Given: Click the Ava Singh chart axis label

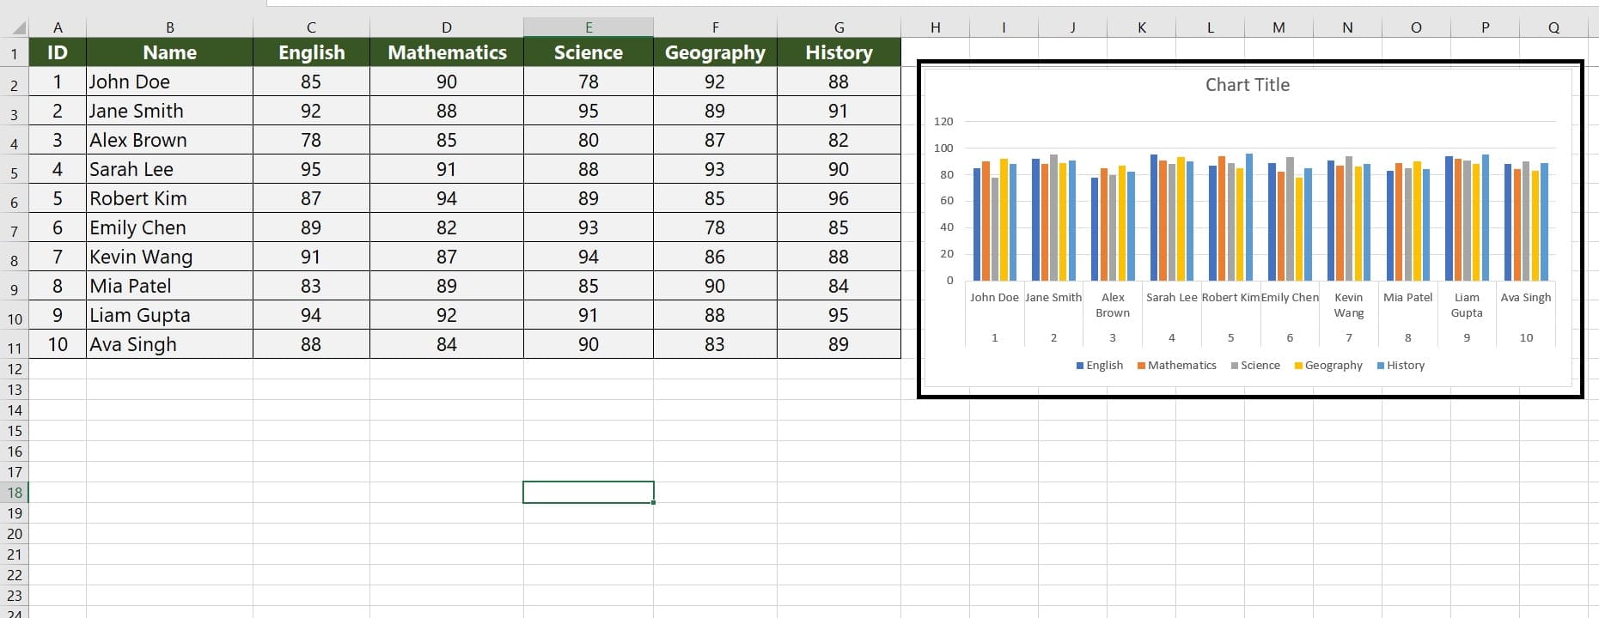Looking at the screenshot, I should pos(1526,298).
